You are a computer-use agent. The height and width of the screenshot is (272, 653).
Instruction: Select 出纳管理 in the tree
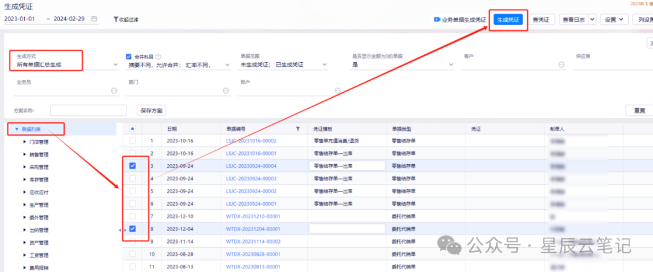click(x=39, y=230)
